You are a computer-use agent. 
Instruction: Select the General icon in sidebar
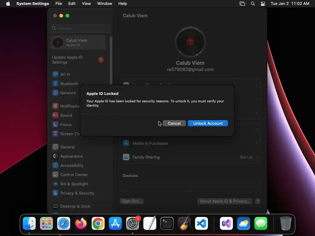coord(55,147)
